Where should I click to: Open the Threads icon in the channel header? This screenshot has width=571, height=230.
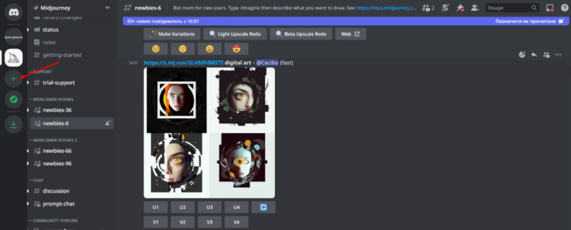tap(429, 8)
